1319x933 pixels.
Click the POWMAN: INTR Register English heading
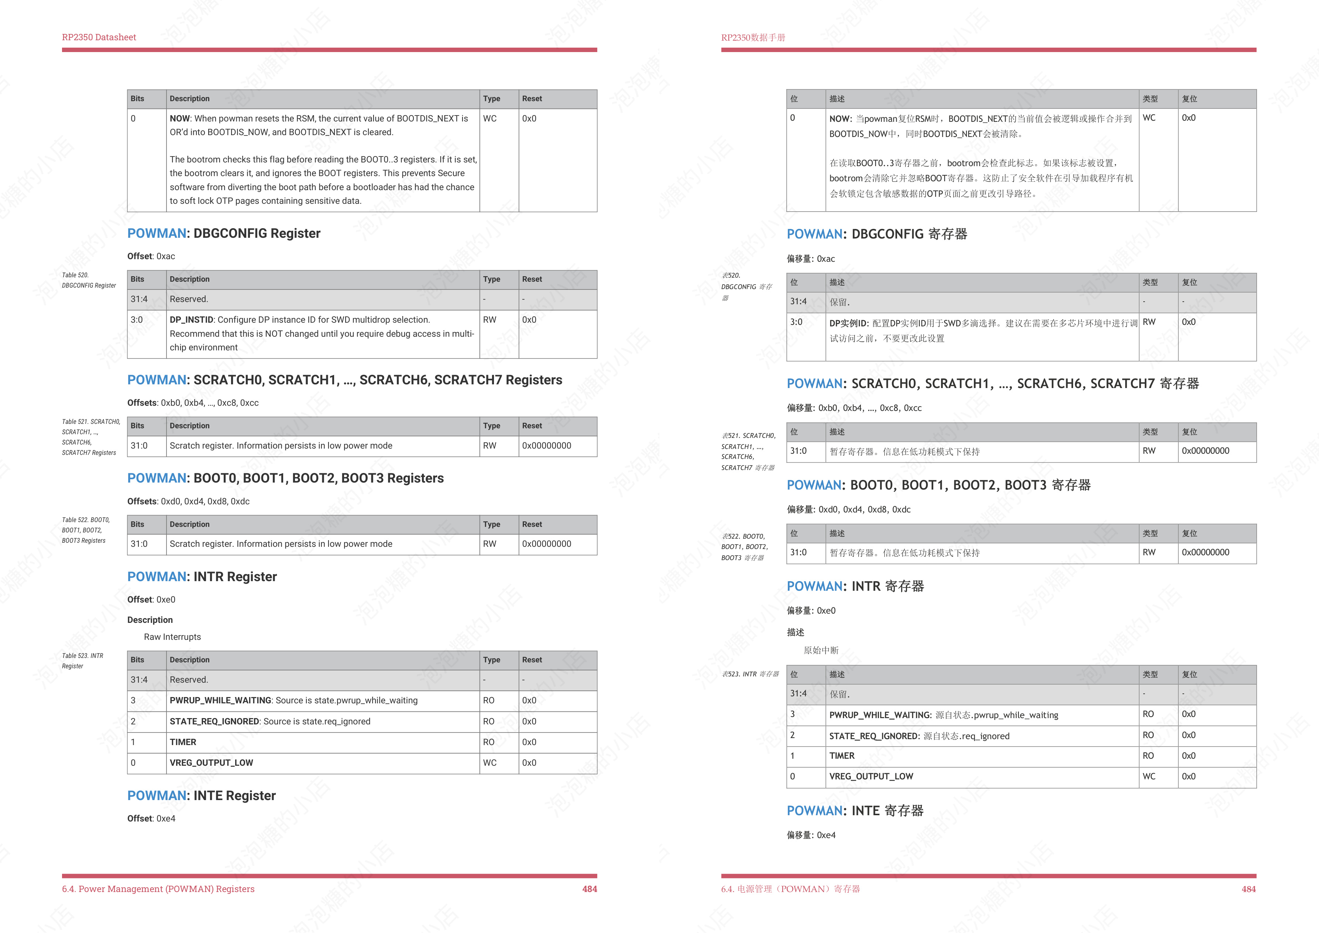[202, 576]
